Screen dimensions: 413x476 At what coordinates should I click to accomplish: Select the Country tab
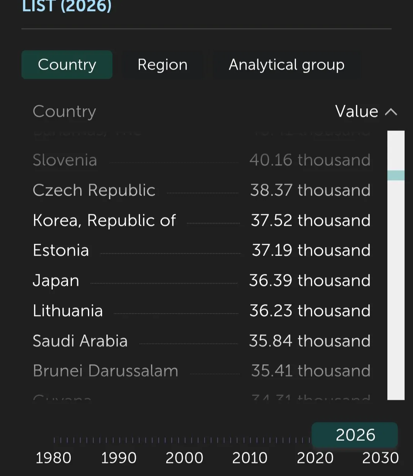(67, 65)
